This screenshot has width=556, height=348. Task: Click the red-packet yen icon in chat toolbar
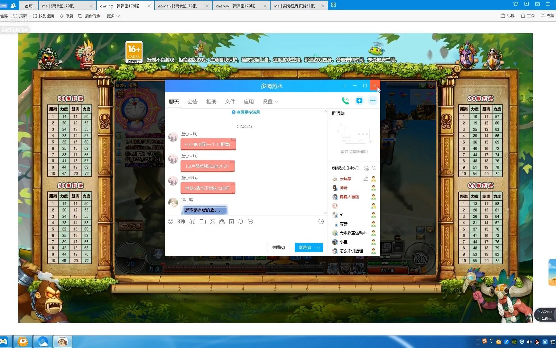[x=231, y=221]
